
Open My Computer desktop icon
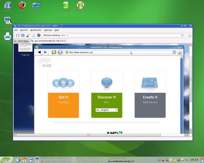coord(7,23)
